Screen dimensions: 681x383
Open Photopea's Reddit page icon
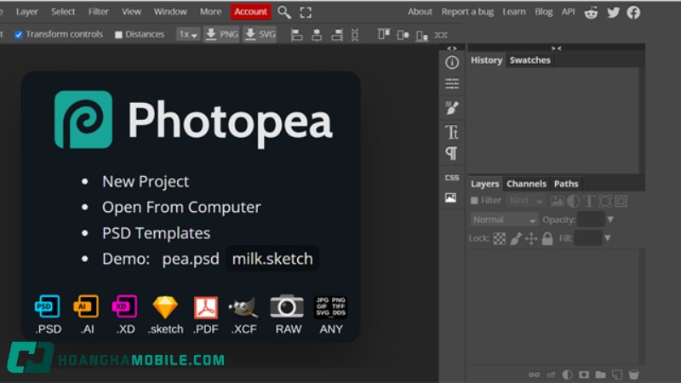(592, 12)
